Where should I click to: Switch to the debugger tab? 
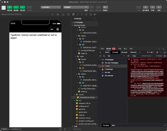108,49
